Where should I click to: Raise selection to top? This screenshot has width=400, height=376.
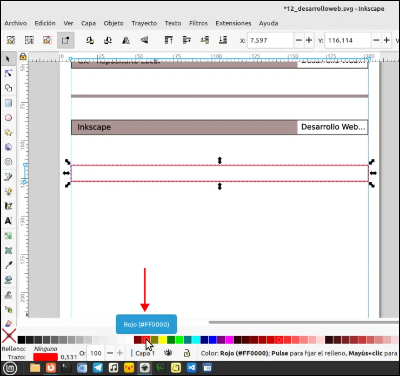point(168,41)
